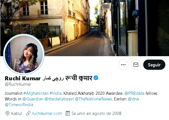The height and width of the screenshot is (120, 169).
Task: Open the #Afghanistan hashtag
Action: (36, 93)
